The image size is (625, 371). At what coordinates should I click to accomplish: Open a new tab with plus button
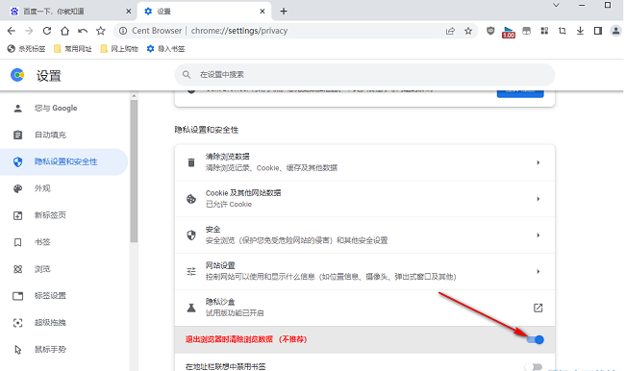(284, 12)
